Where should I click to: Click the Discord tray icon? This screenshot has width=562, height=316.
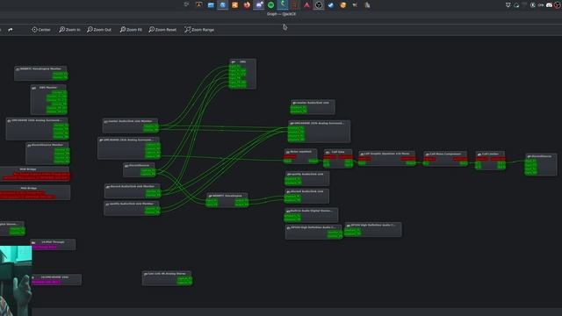(549, 5)
